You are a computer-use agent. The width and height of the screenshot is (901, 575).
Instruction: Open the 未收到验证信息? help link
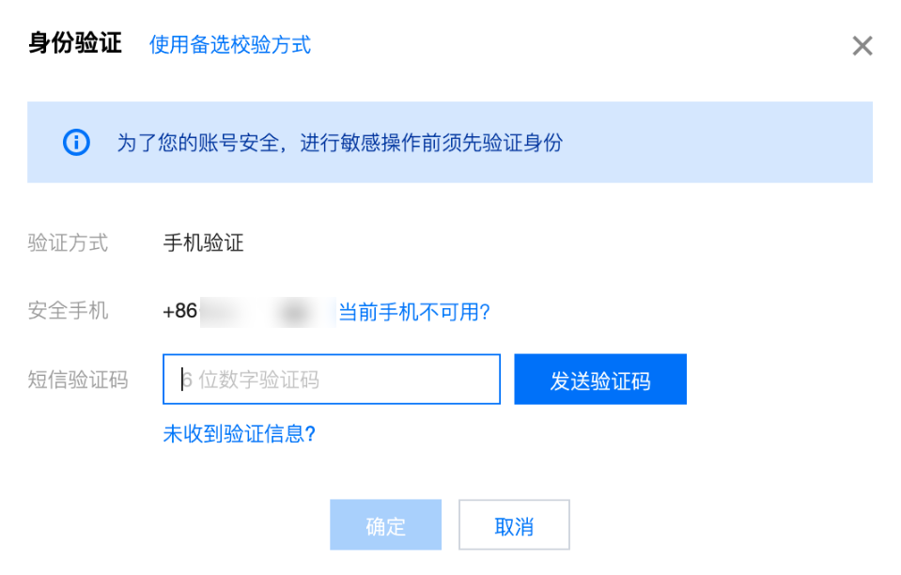click(x=239, y=434)
